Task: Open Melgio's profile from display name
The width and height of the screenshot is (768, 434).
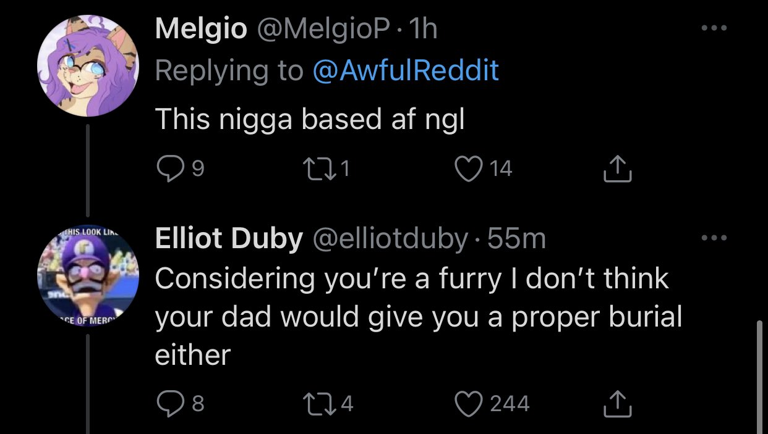Action: pyautogui.click(x=201, y=30)
